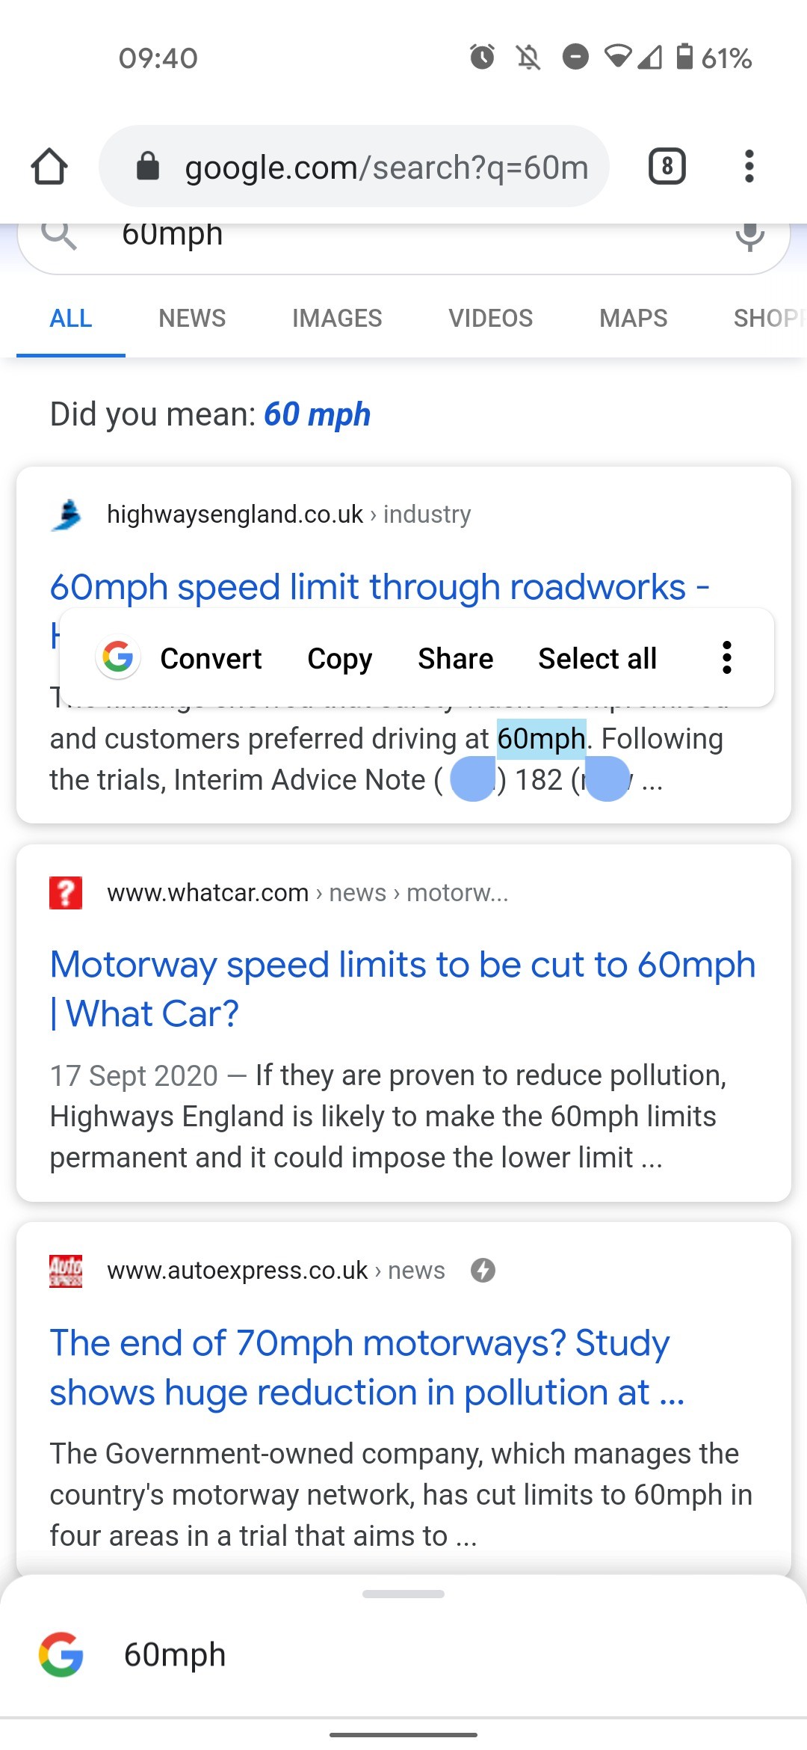807x1750 pixels.
Task: Tap the Google G logo in bottom sheet
Action: 62,1654
